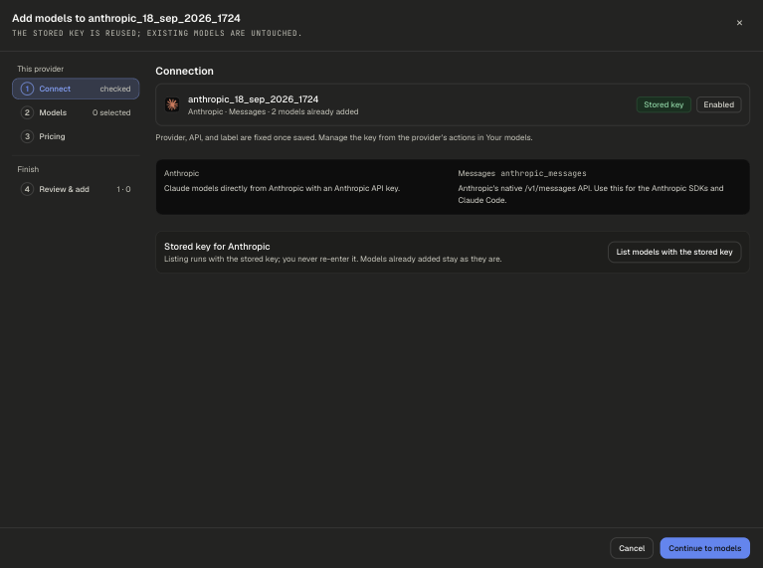763x568 pixels.
Task: Jump to Review & add step
Action: pyautogui.click(x=76, y=189)
